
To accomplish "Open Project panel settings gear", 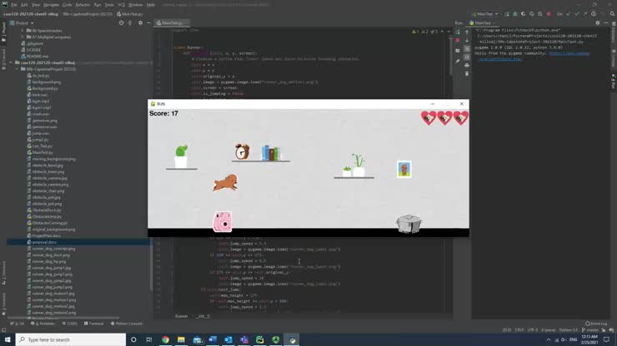I will (140, 22).
